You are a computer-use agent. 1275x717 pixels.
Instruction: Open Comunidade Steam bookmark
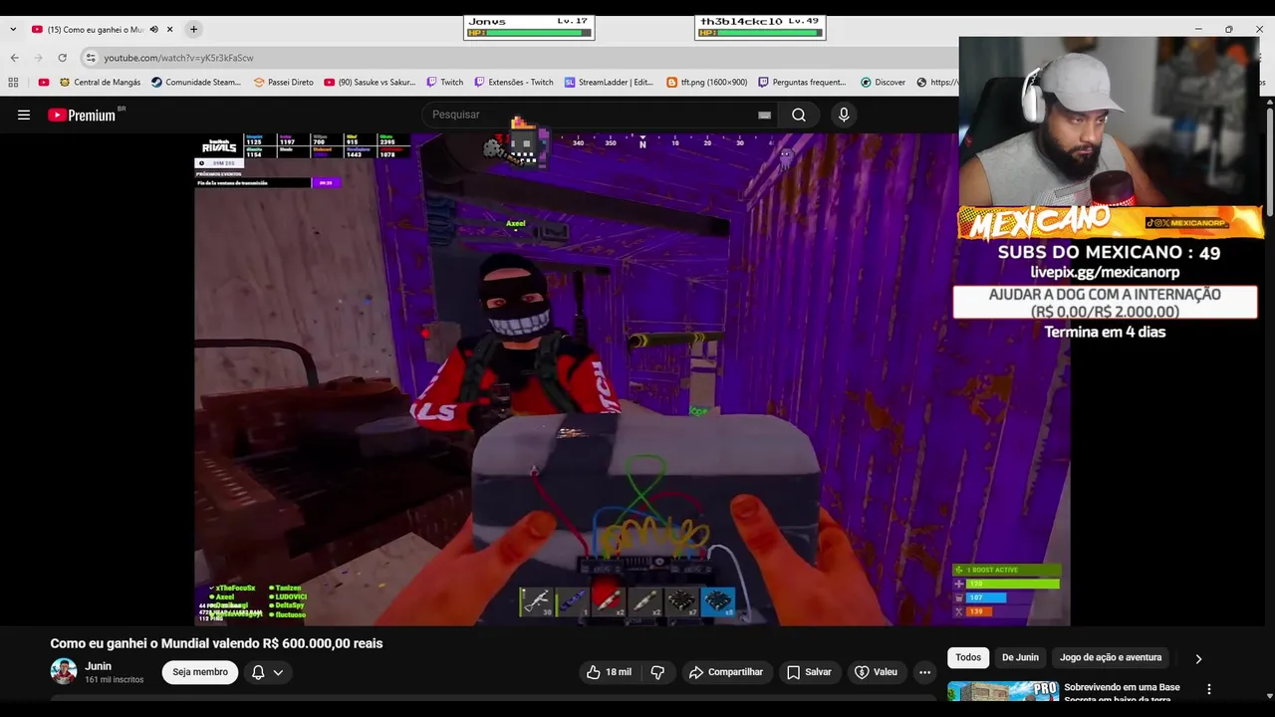[x=196, y=83]
